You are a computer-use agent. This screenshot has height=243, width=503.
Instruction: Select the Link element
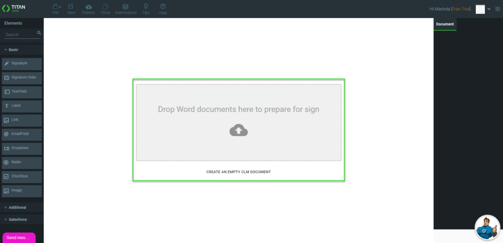coord(22,120)
